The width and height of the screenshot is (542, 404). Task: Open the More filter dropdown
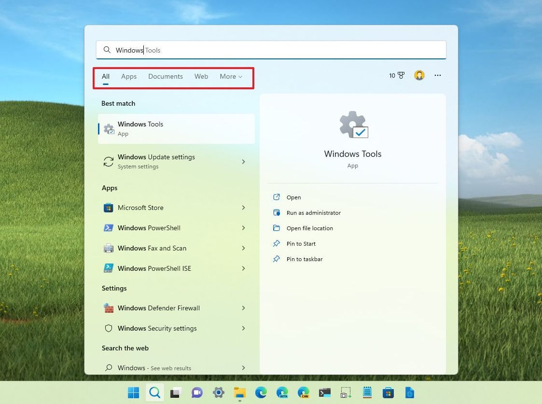click(231, 76)
